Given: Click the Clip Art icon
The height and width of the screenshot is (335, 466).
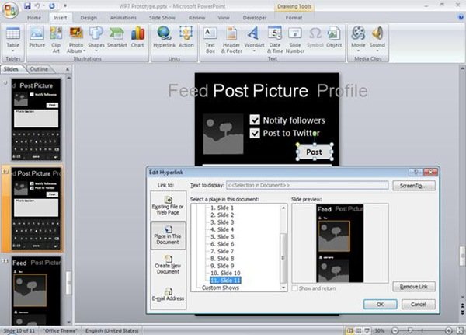Looking at the screenshot, I should (56, 38).
